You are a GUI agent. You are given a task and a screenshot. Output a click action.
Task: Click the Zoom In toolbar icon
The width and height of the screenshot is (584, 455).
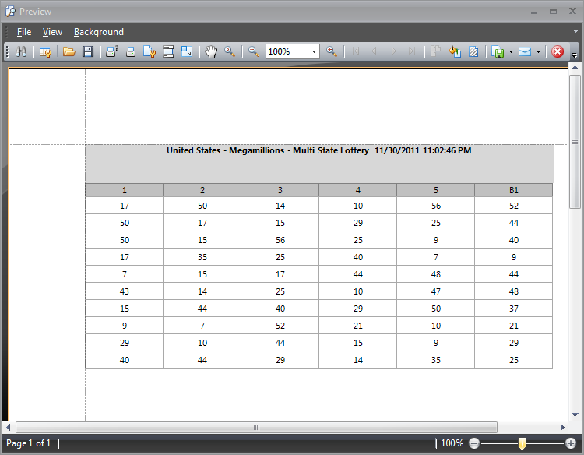pyautogui.click(x=332, y=51)
